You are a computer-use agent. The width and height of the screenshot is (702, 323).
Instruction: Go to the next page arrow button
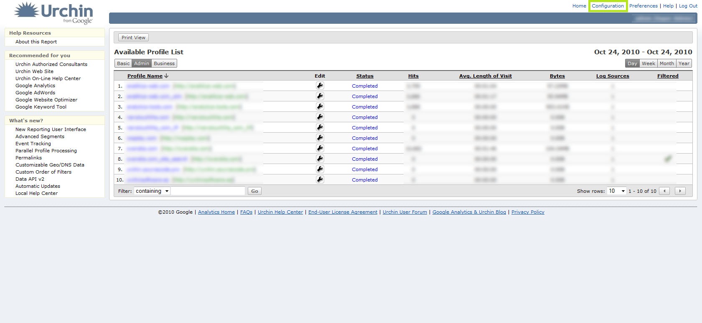click(x=680, y=191)
